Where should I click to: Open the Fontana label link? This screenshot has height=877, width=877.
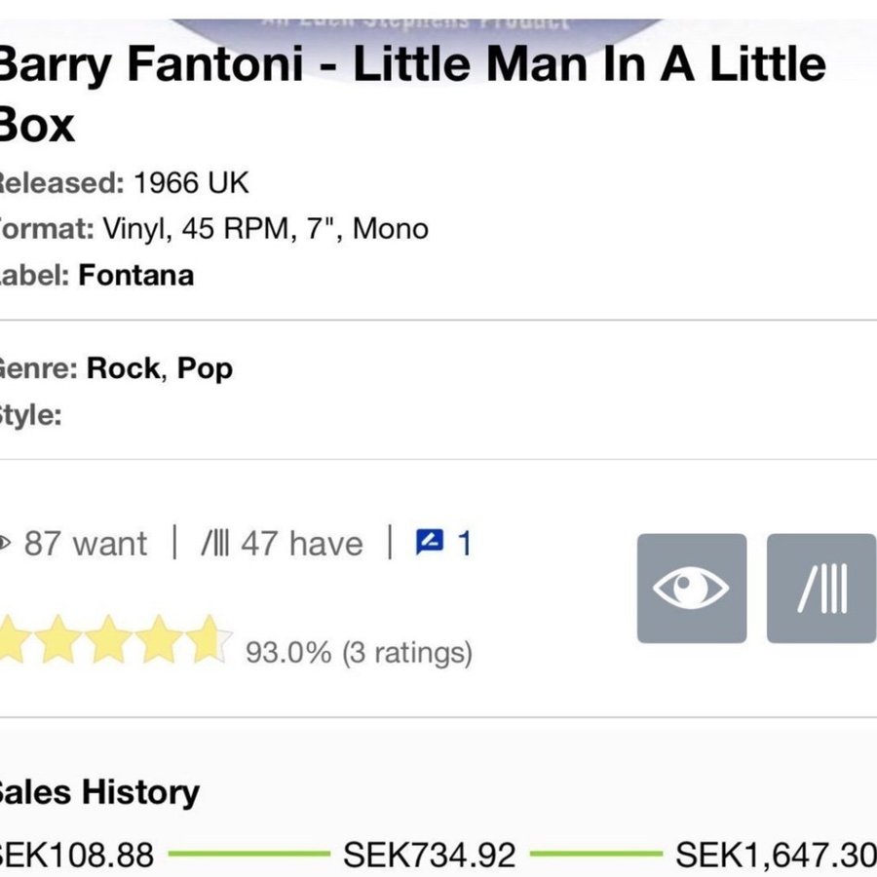(135, 275)
